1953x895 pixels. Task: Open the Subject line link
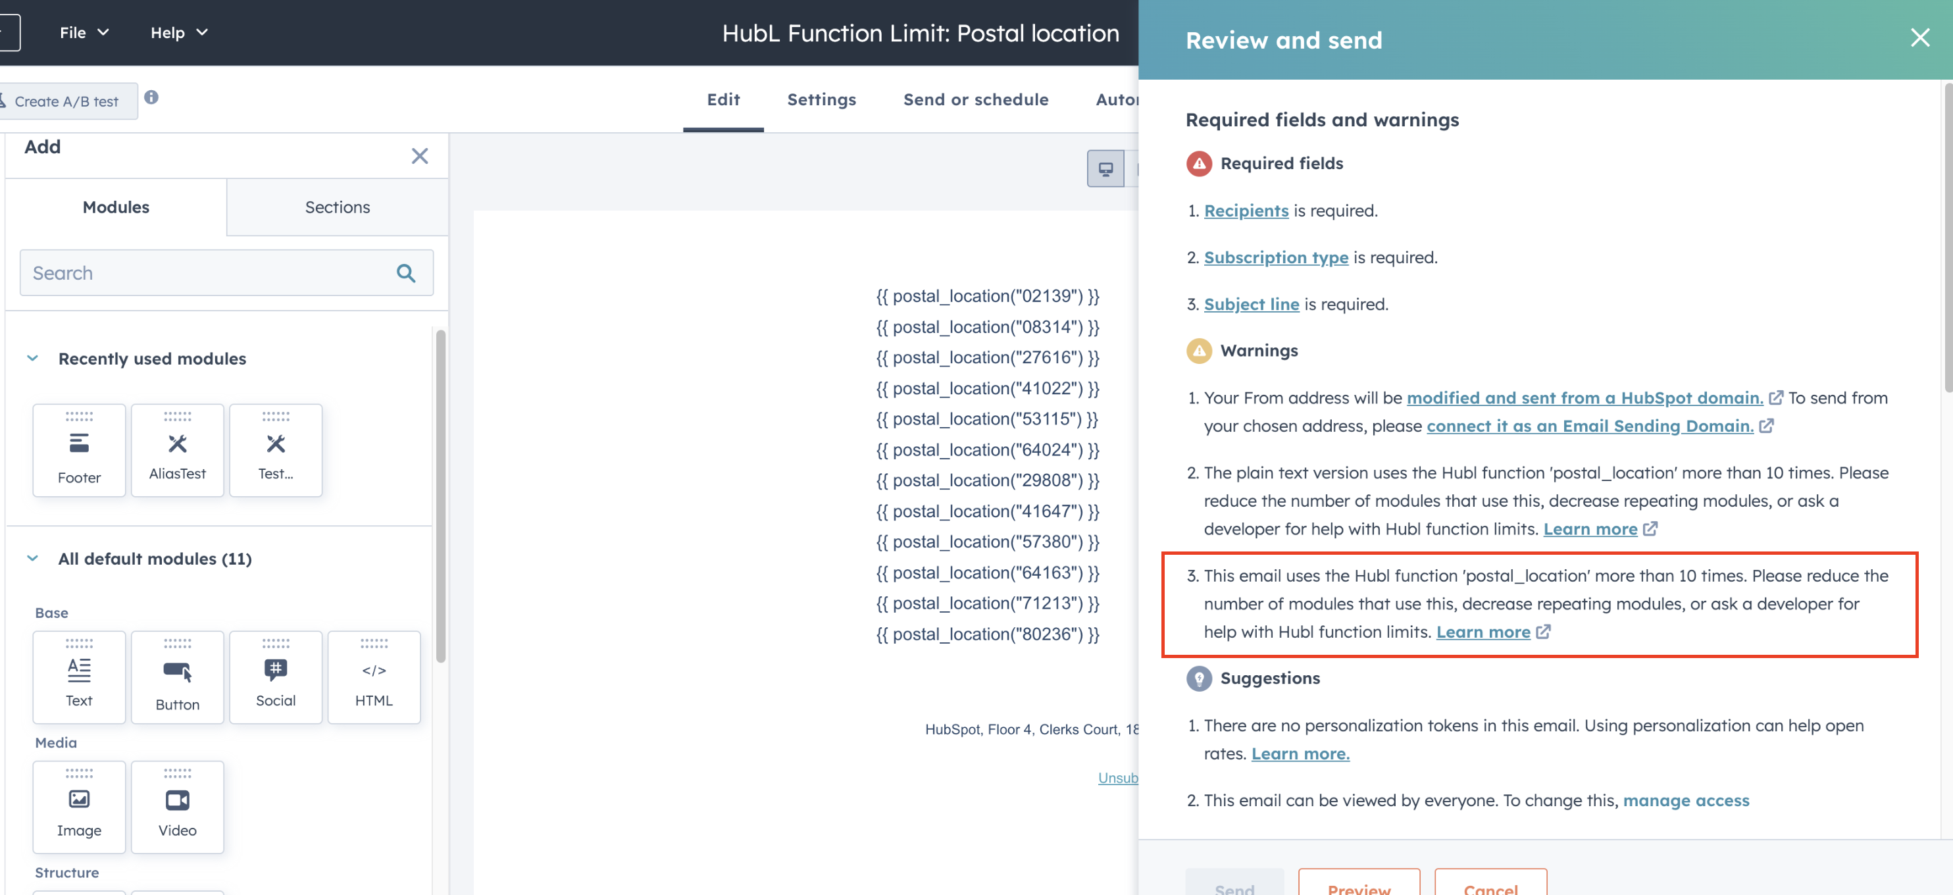(1251, 304)
